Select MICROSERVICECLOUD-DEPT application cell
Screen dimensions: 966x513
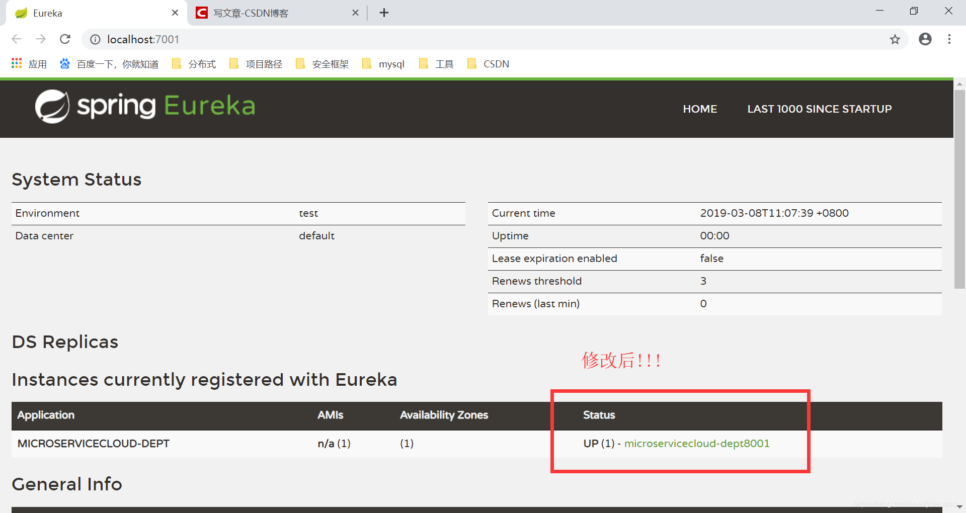point(94,444)
